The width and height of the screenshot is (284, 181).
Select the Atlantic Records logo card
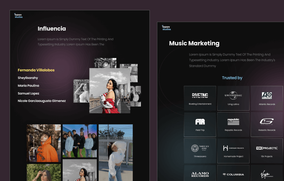tap(266, 98)
